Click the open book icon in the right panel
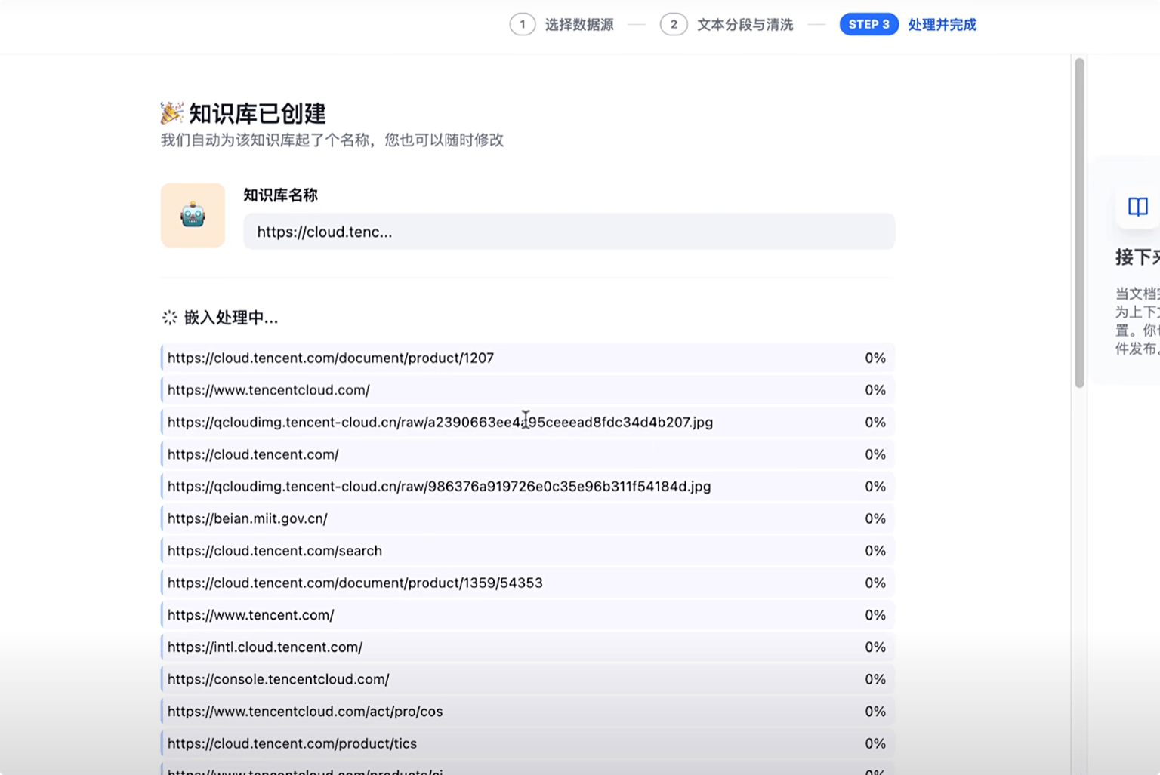 point(1137,206)
